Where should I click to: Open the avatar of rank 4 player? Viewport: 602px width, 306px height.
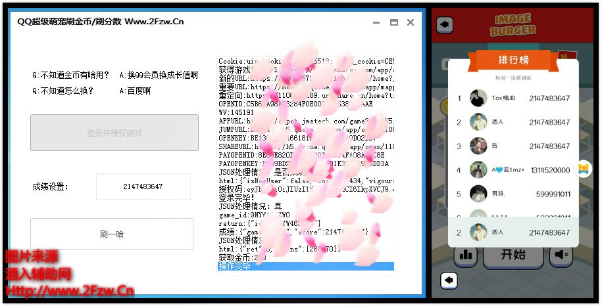(478, 170)
